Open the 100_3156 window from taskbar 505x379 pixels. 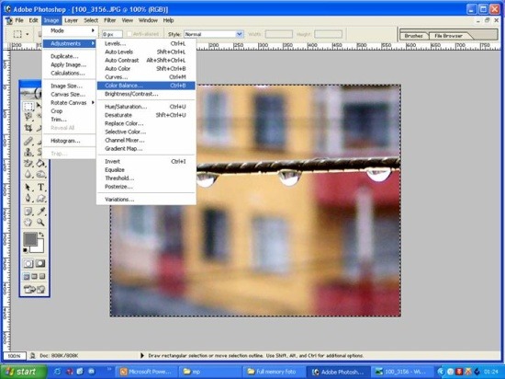click(x=401, y=372)
